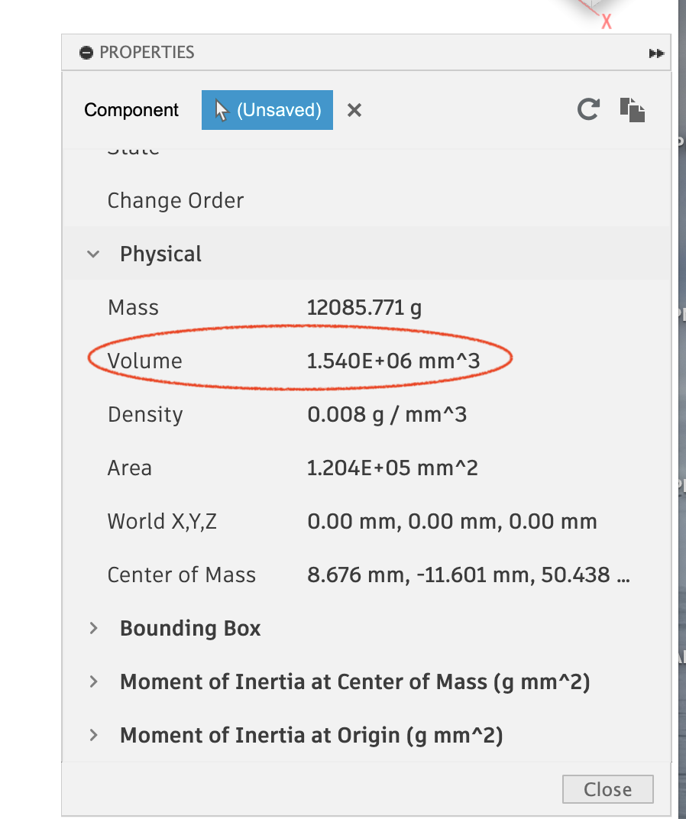Screen dimensions: 686x819
Task: Click the Change Order row
Action: 175,200
